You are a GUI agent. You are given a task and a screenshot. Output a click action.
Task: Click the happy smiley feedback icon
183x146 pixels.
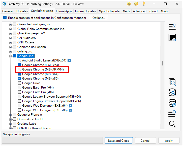coord(129,4)
